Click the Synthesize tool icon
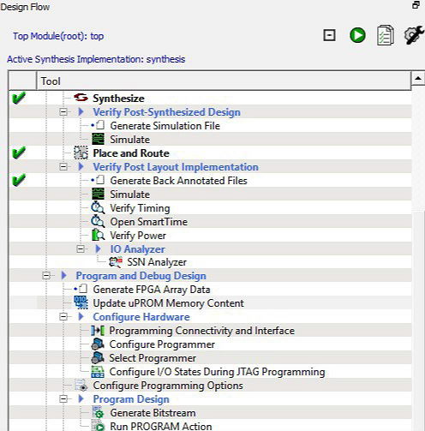 [81, 98]
